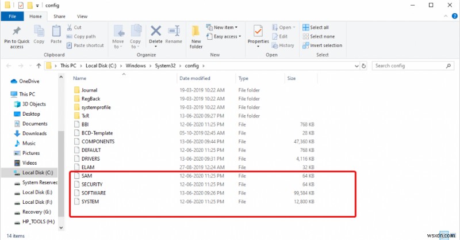Open Desktop in navigation pane
The height and width of the screenshot is (240, 460).
[x=27, y=114]
